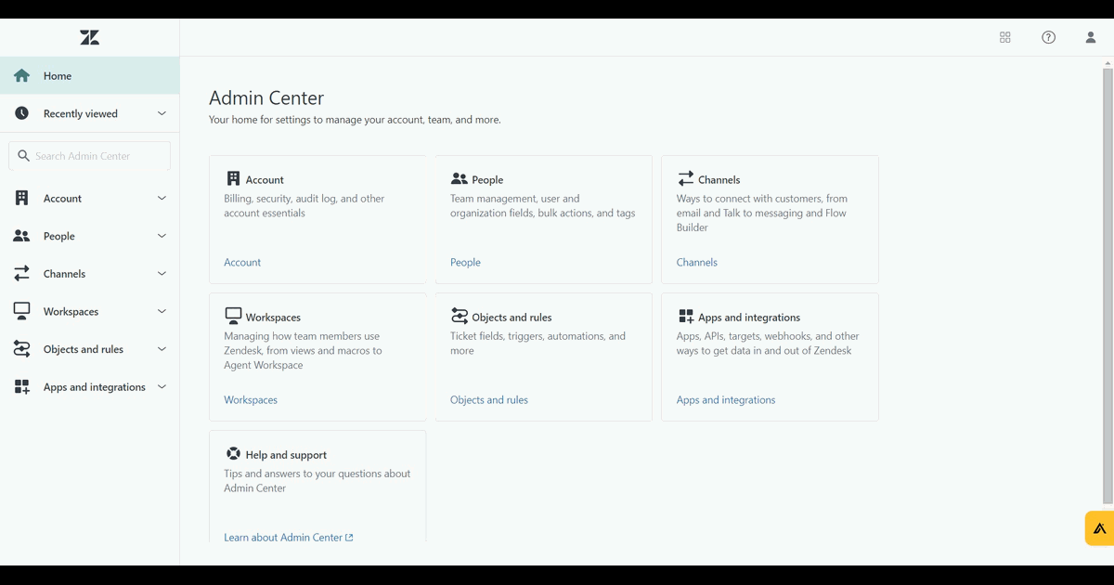
Task: Click the magnifier icon in search box
Action: pos(24,156)
